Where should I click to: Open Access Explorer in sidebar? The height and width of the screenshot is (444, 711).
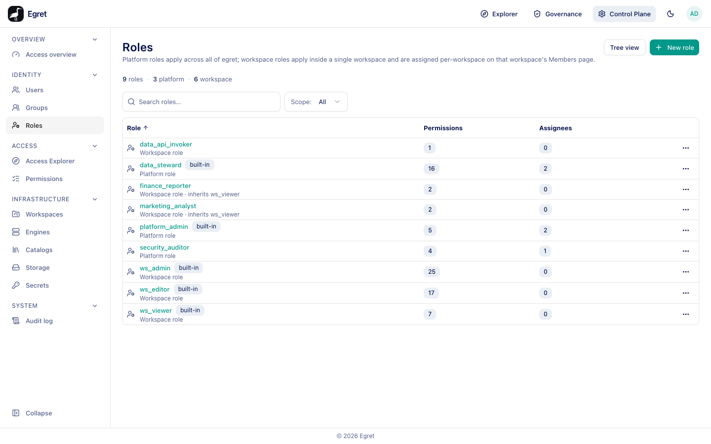[x=55, y=161]
